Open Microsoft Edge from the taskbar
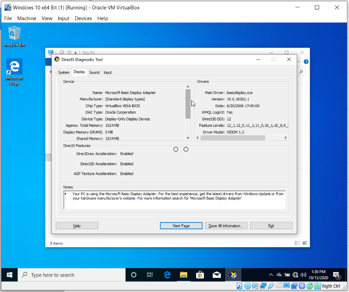Screen dimensions: 349x292 [x=167, y=274]
